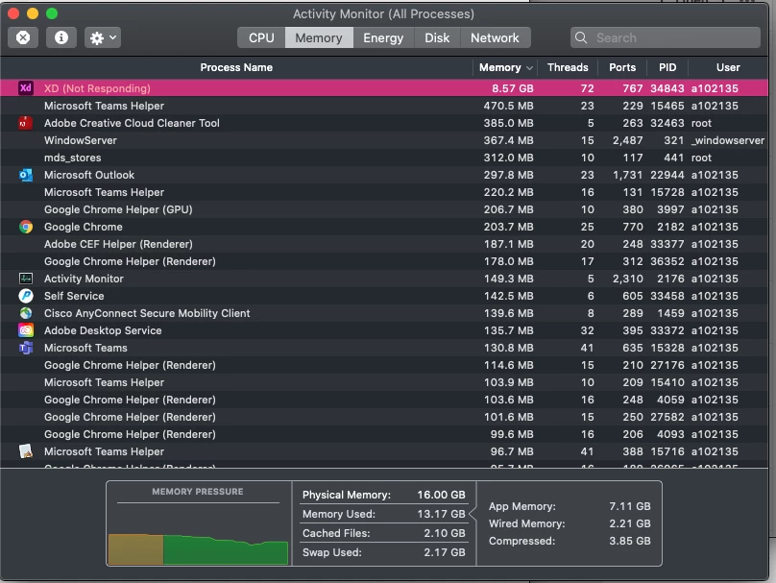Select the WindowServer process row
The image size is (776, 583).
click(384, 140)
